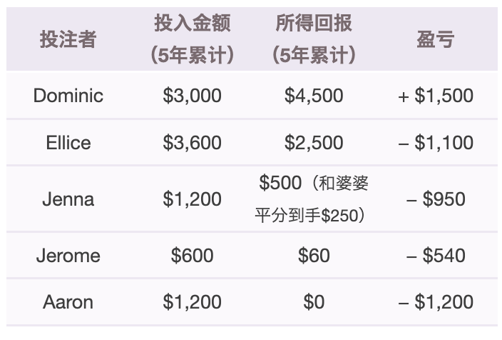Click the 所得回报 column header

click(x=314, y=40)
